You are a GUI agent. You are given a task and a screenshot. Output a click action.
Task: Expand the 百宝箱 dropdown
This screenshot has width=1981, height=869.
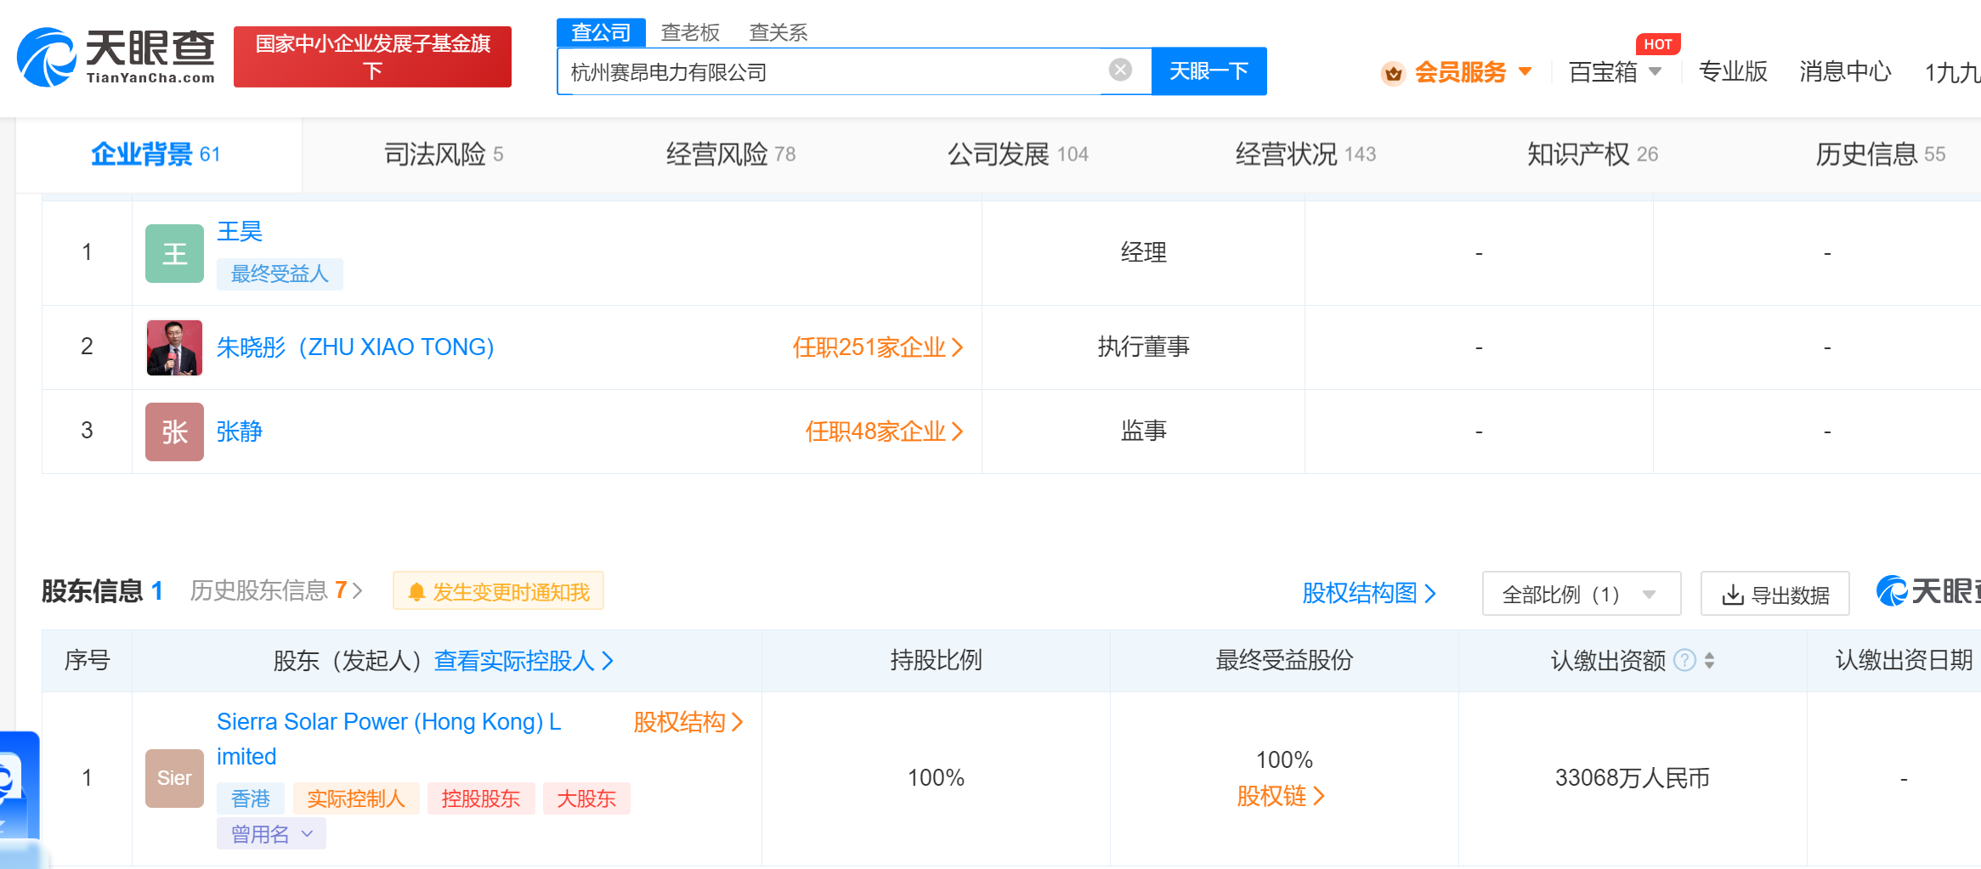pos(1615,73)
